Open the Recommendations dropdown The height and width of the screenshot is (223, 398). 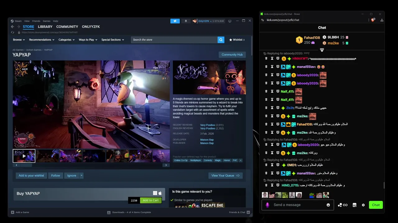42,40
